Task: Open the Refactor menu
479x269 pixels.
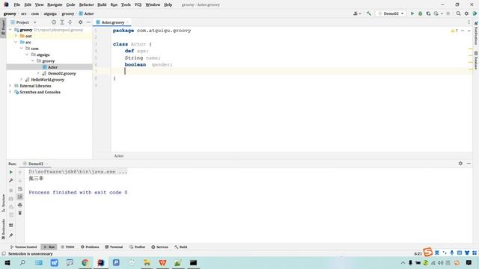Action: click(x=87, y=4)
